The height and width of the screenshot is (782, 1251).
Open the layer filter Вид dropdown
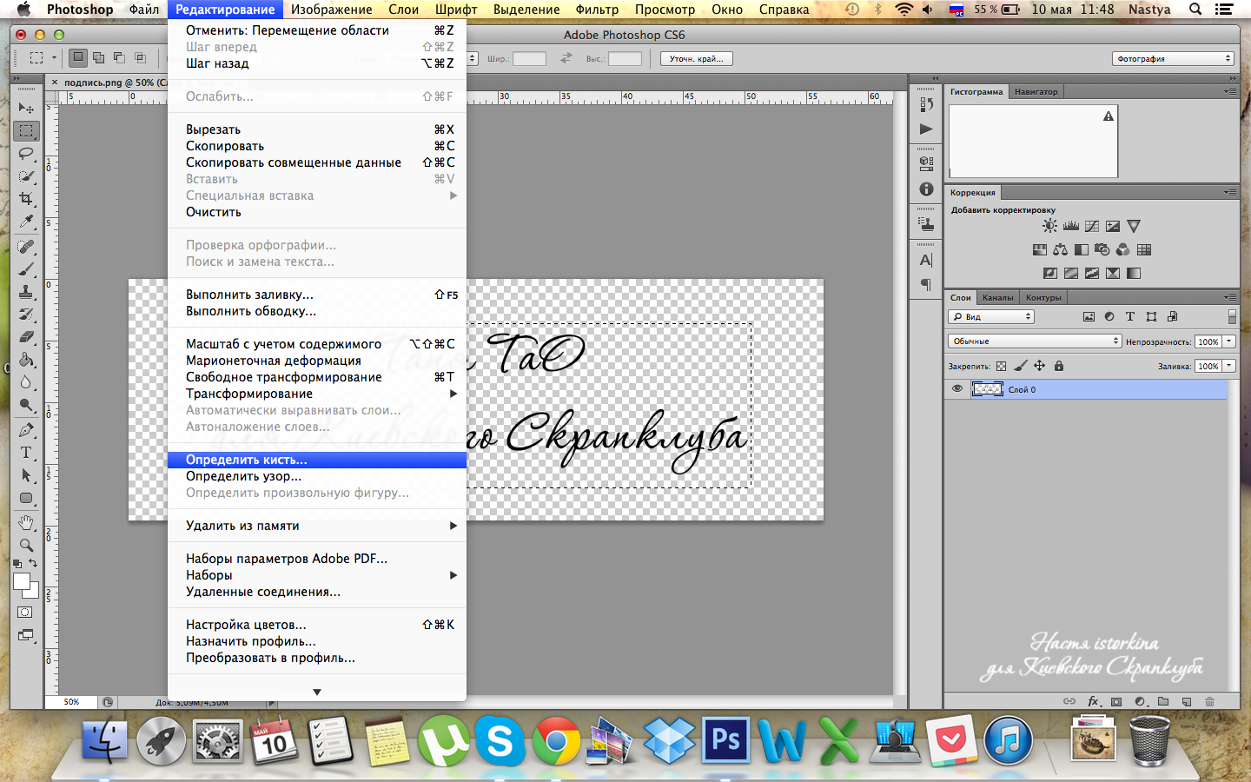tap(991, 317)
